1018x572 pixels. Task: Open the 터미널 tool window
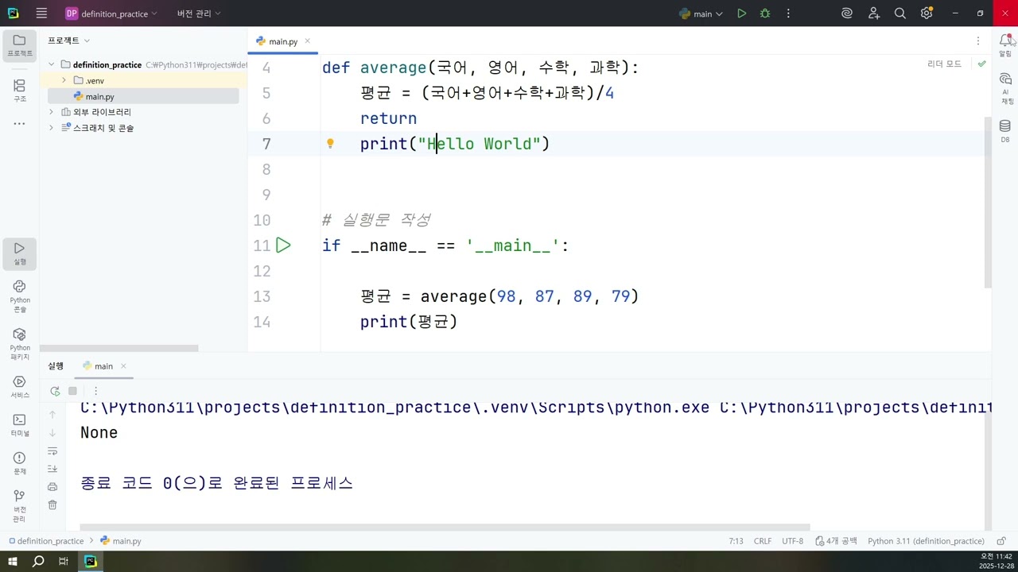(20, 425)
